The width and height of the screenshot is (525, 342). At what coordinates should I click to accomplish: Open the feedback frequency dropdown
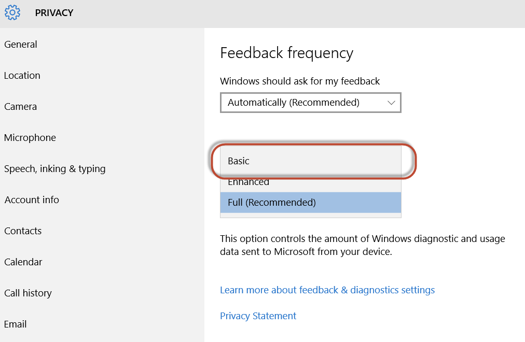coord(310,103)
